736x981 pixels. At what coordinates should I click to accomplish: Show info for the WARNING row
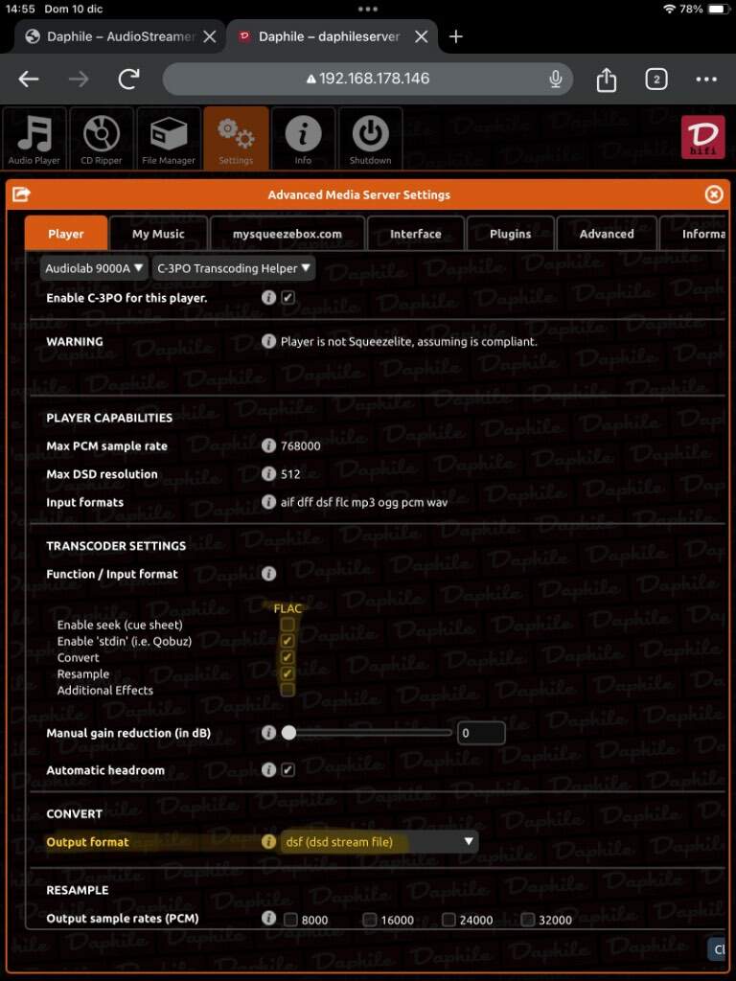click(x=268, y=342)
